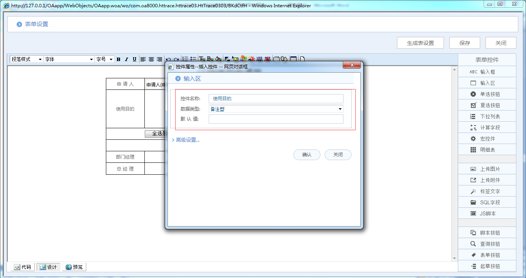Click the 默认值 input field
526x278 pixels.
click(x=276, y=119)
